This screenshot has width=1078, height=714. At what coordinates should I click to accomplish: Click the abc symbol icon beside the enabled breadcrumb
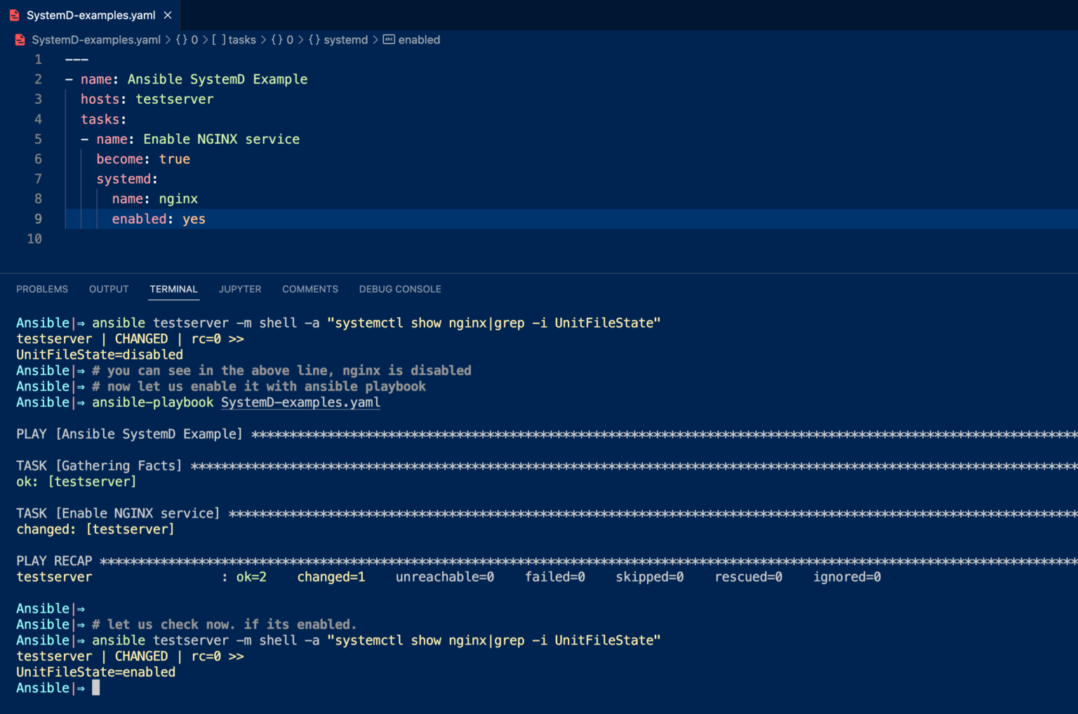388,40
